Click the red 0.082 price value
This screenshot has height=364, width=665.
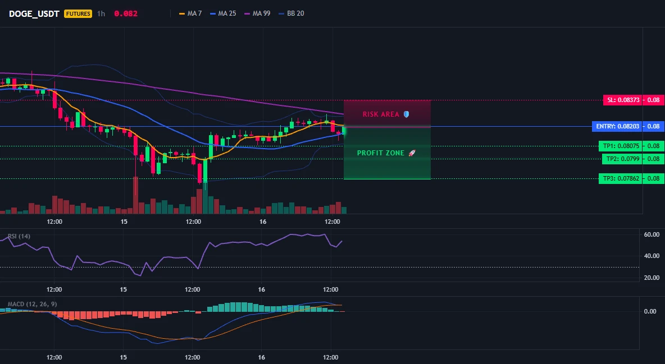(126, 13)
